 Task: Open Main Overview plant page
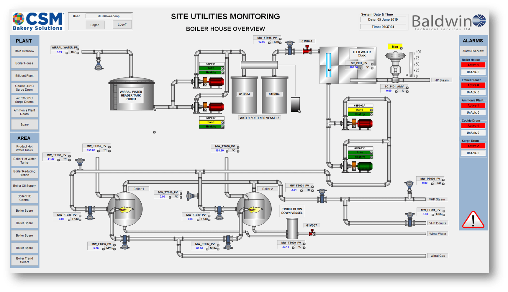tap(24, 51)
